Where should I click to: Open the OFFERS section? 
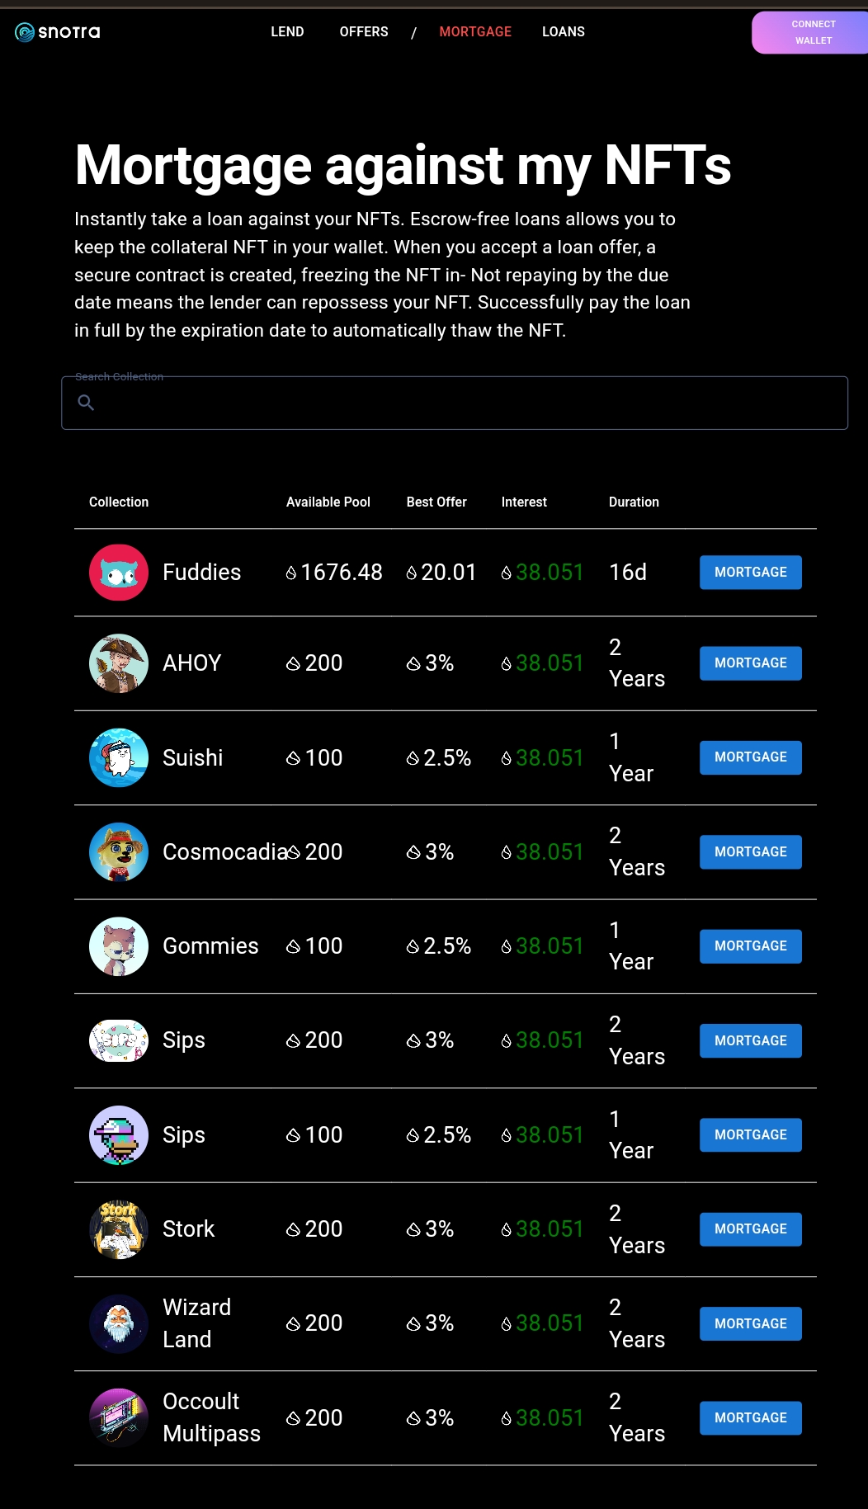363,31
